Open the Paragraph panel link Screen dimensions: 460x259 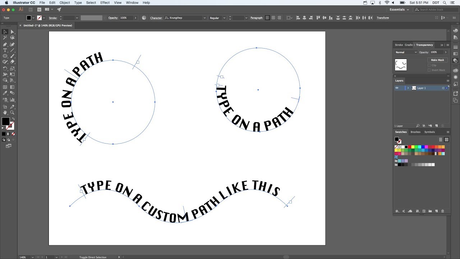point(257,18)
